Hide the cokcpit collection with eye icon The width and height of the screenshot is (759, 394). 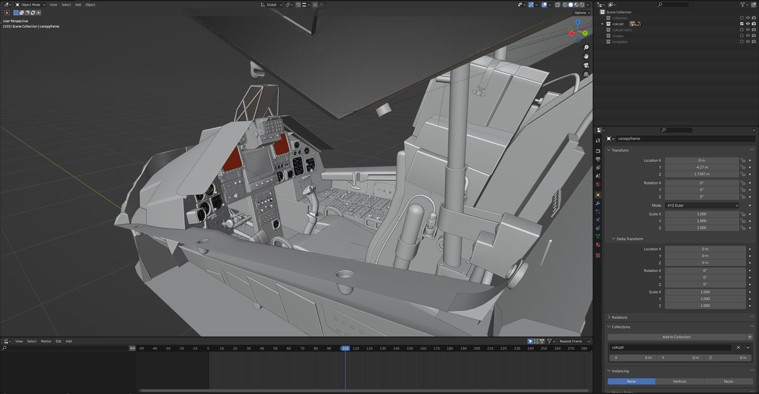(748, 24)
